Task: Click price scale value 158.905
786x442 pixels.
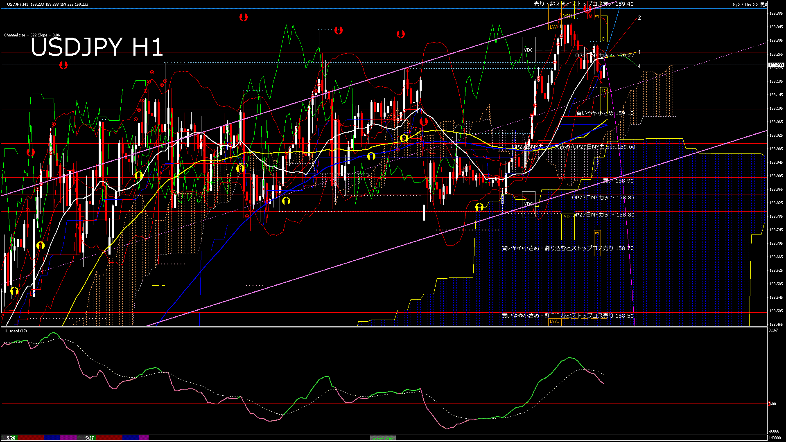Action: [x=776, y=176]
